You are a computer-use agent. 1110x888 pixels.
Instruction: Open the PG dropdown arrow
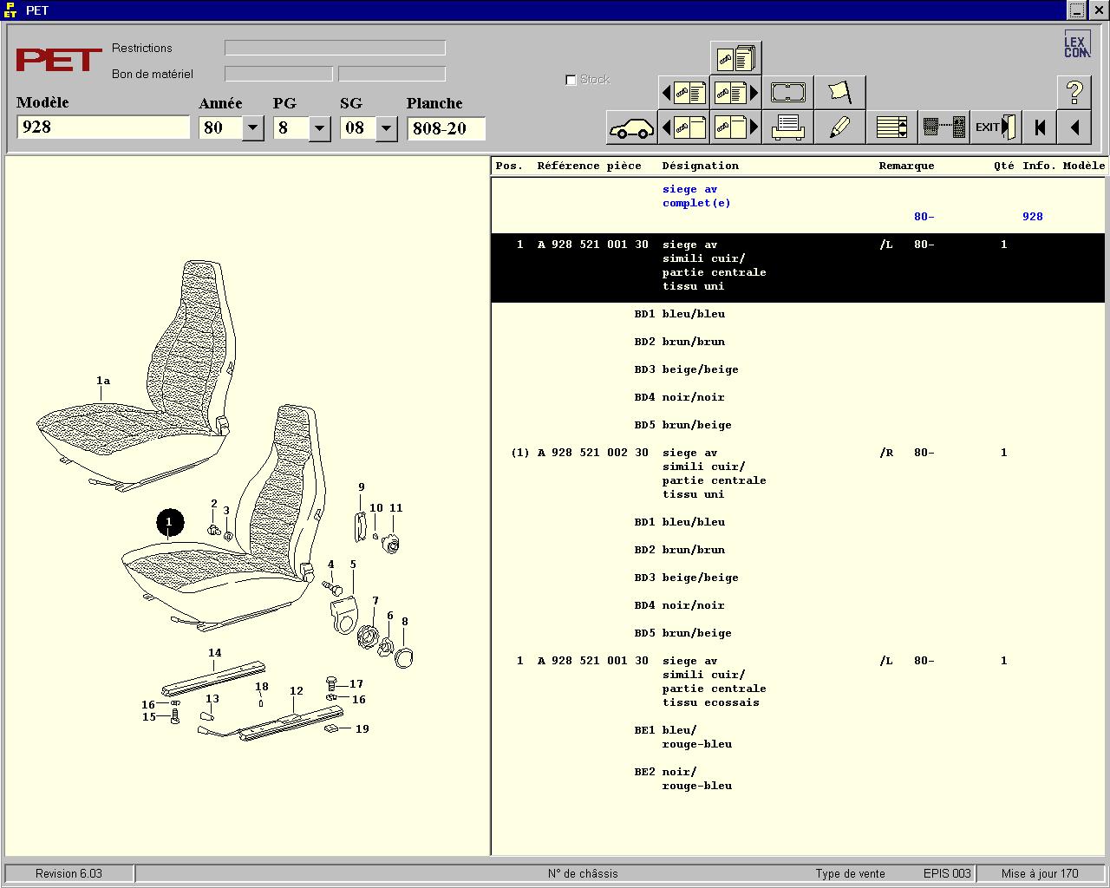(319, 128)
